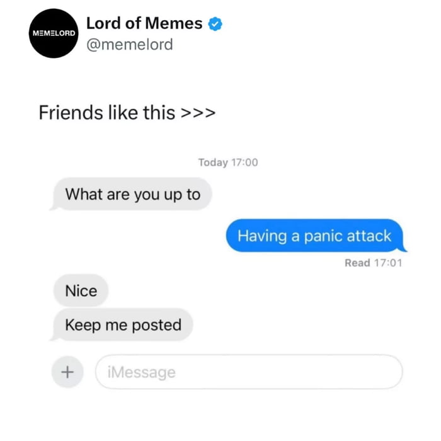
Task: Tap the "Keep me posted" message bubble
Action: (122, 324)
